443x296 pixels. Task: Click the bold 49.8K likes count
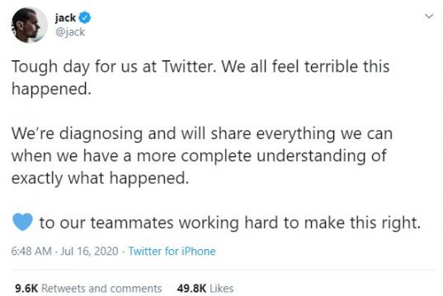point(191,289)
